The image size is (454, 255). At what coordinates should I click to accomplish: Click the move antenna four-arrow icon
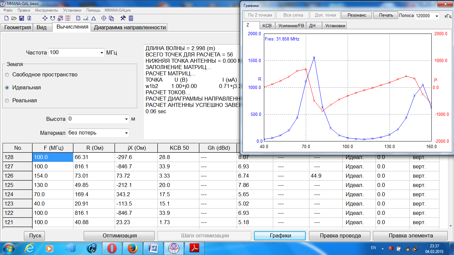(x=45, y=18)
